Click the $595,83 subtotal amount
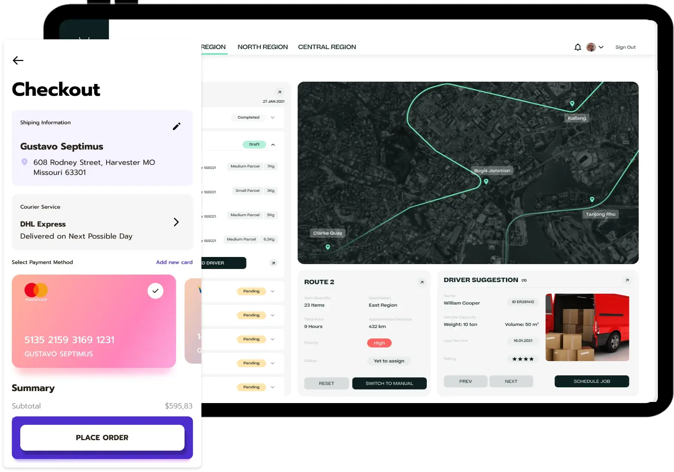This screenshot has height=472, width=674. point(179,406)
